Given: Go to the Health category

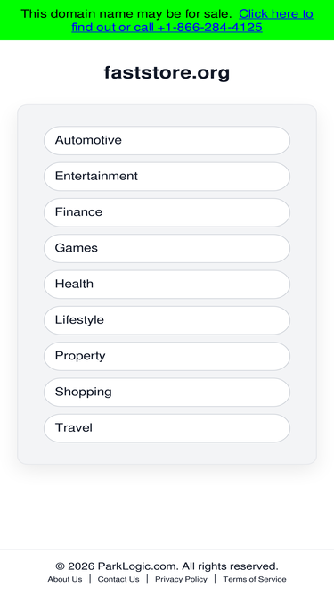Looking at the screenshot, I should coord(167,285).
